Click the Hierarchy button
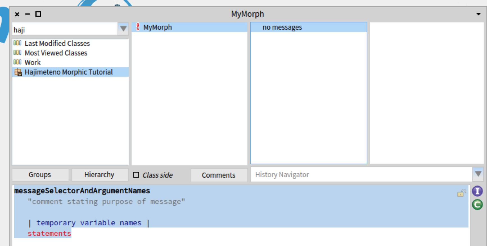This screenshot has height=246, width=487. coord(100,175)
